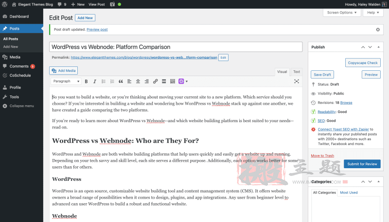Image resolution: width=389 pixels, height=222 pixels.
Task: Click the WordPress logo in admin bar
Action: (x=4, y=4)
